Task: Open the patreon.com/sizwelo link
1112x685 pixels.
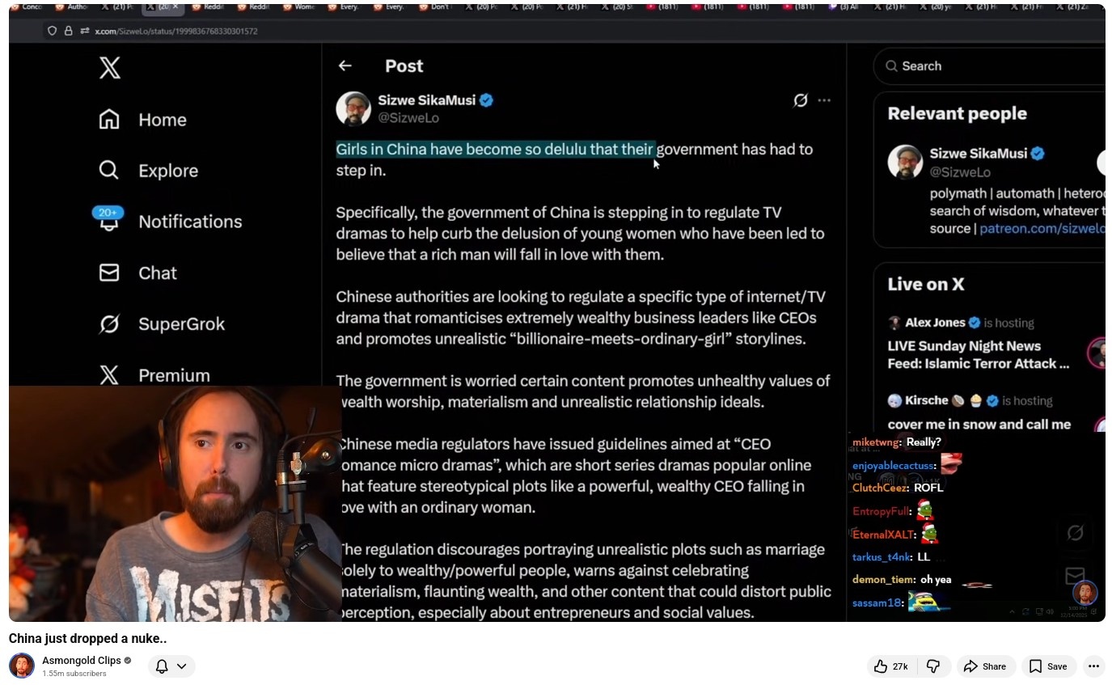Action: 1042,229
